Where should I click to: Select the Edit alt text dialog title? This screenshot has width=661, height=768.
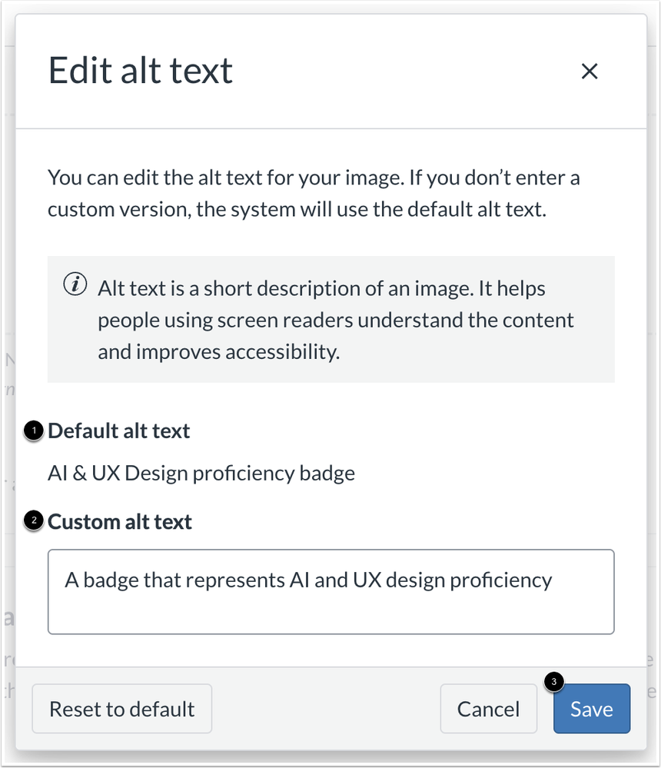(141, 70)
